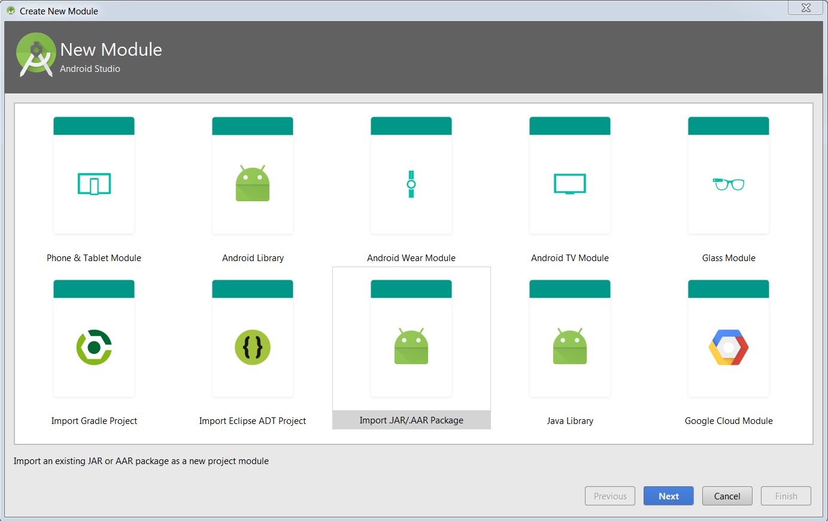
Task: Click the 'Phone & Tablet Module' label
Action: (x=94, y=258)
